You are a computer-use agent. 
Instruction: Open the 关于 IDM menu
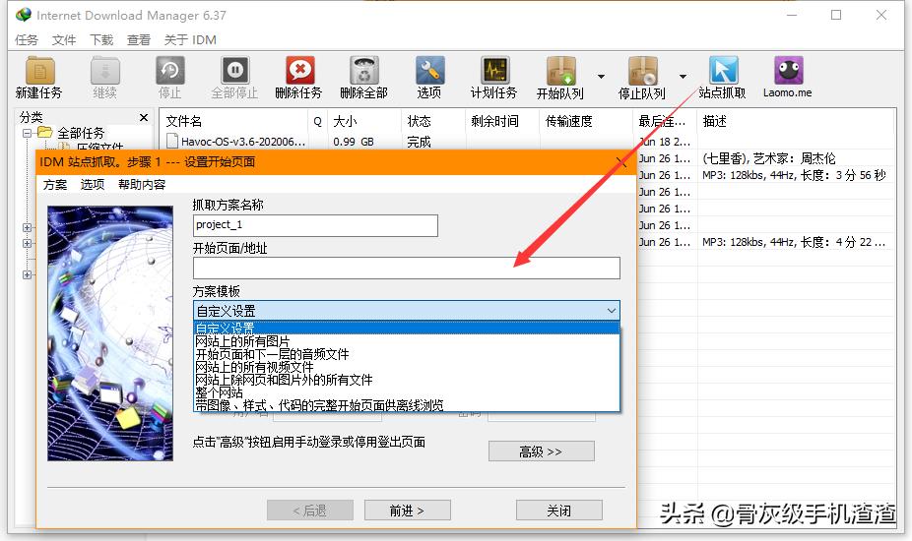coord(190,39)
